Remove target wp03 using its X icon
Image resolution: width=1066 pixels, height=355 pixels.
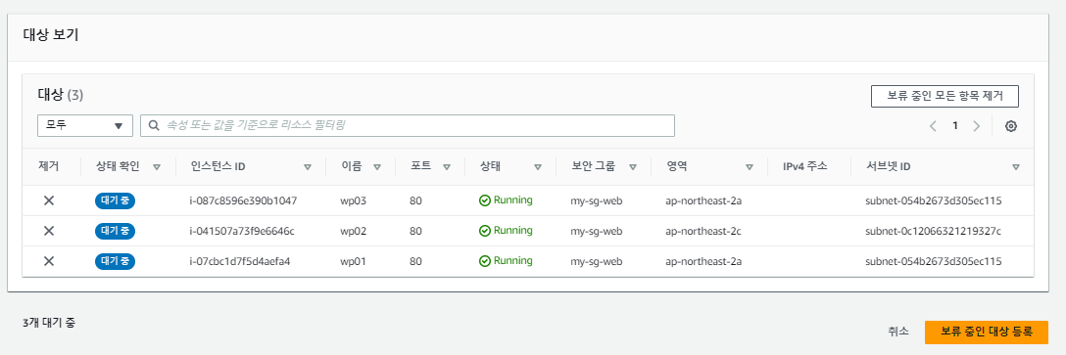pos(49,200)
